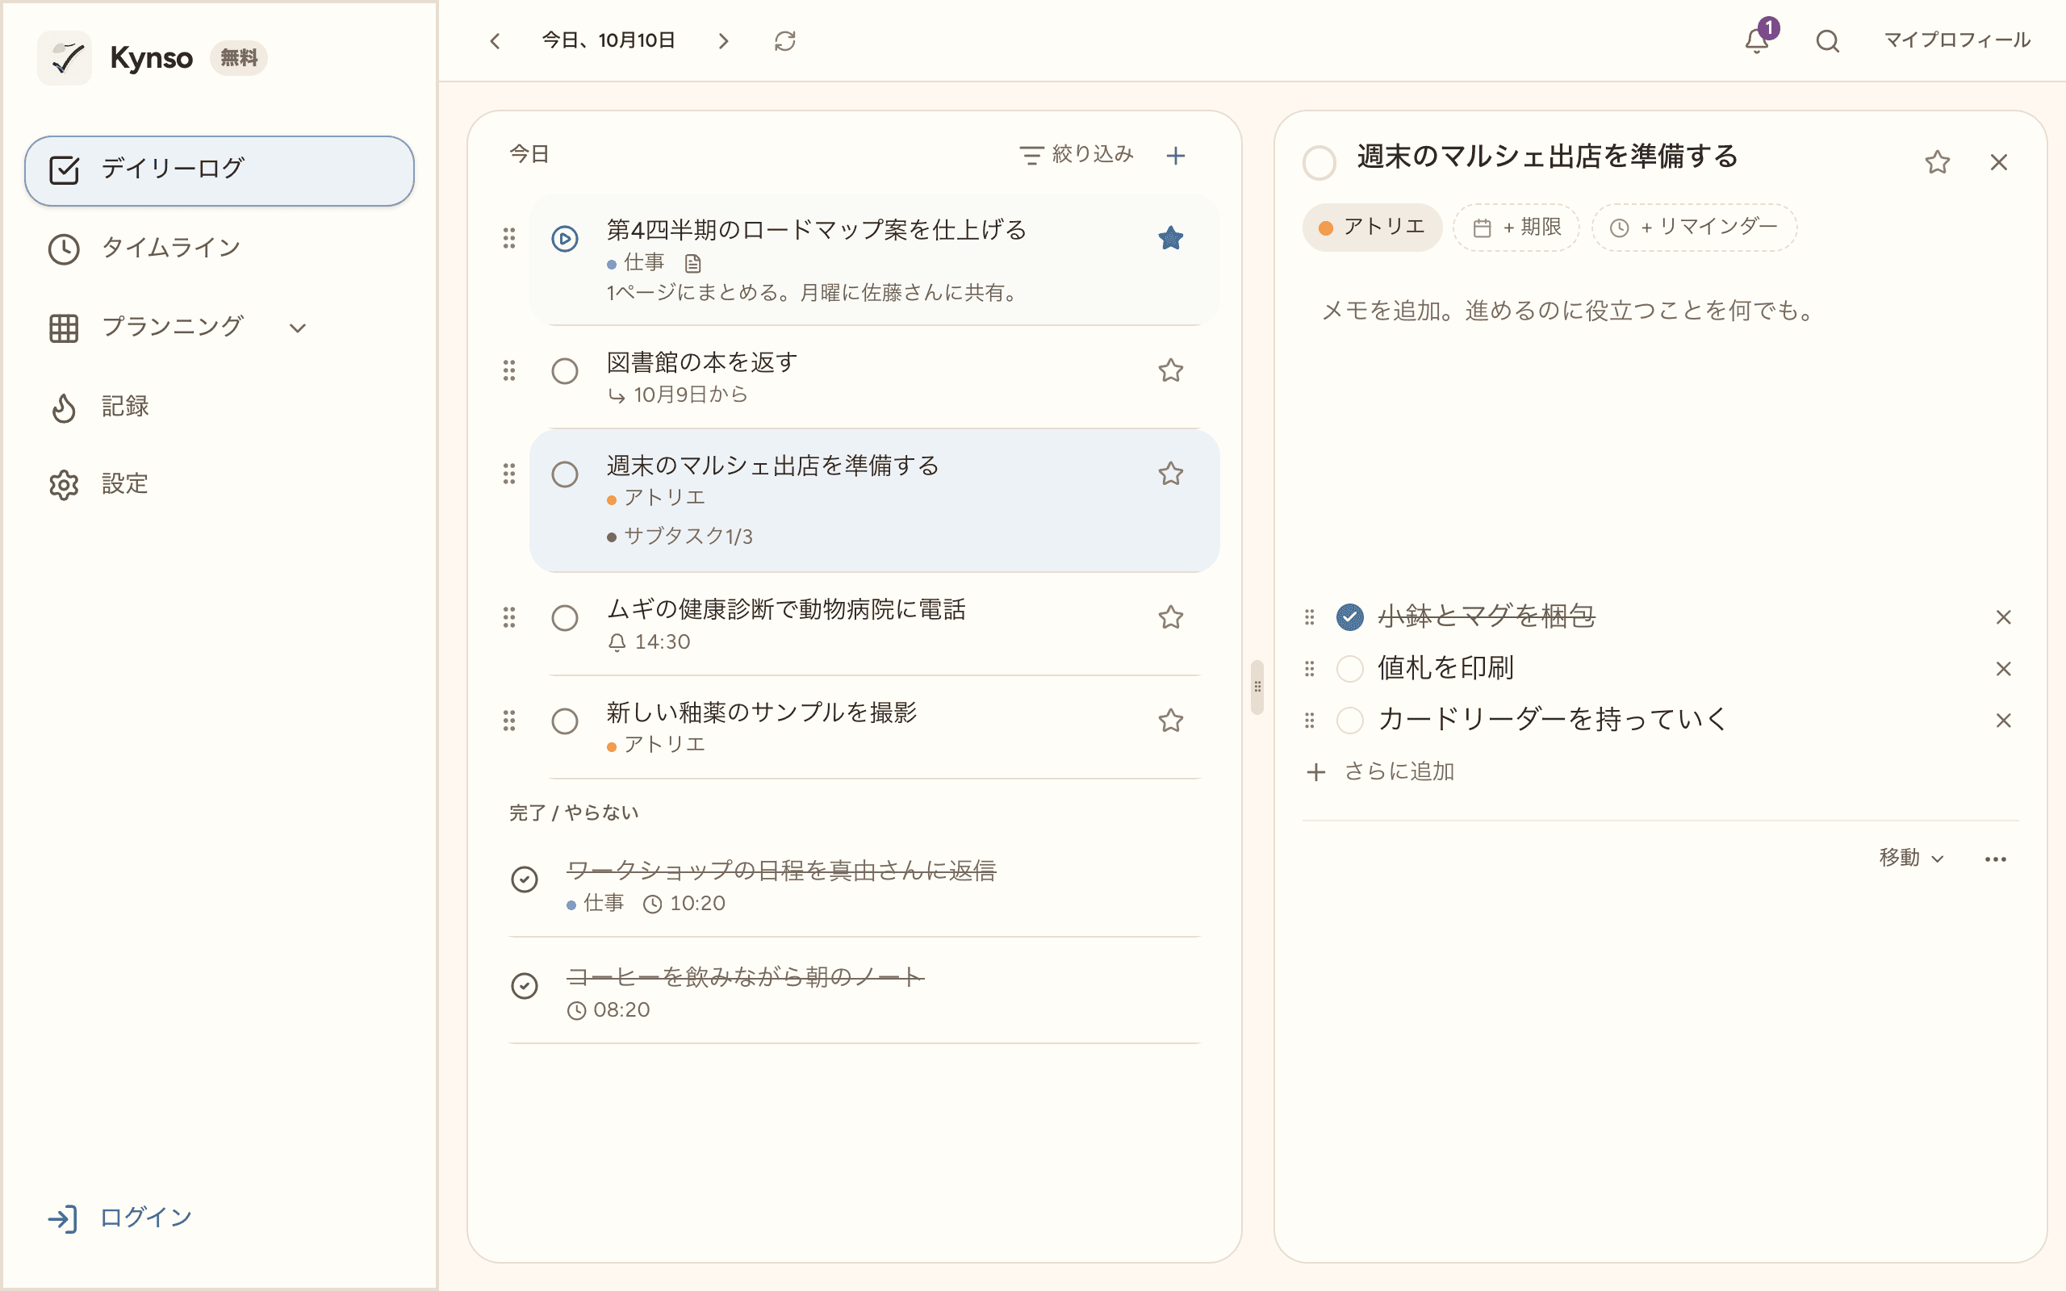Open マイプロフィール

(1957, 40)
